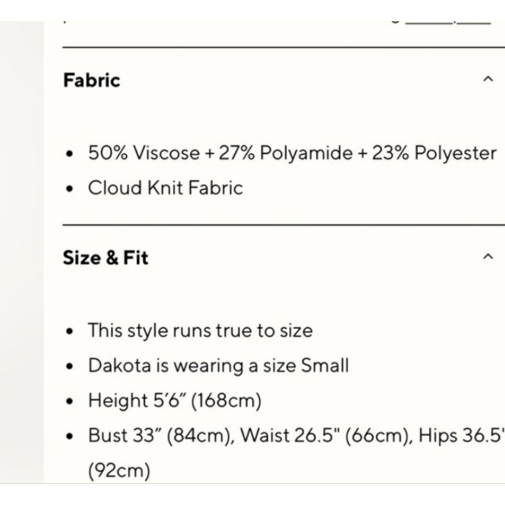Click the (92cm) hips measurement text
The width and height of the screenshot is (505, 505).
(119, 470)
